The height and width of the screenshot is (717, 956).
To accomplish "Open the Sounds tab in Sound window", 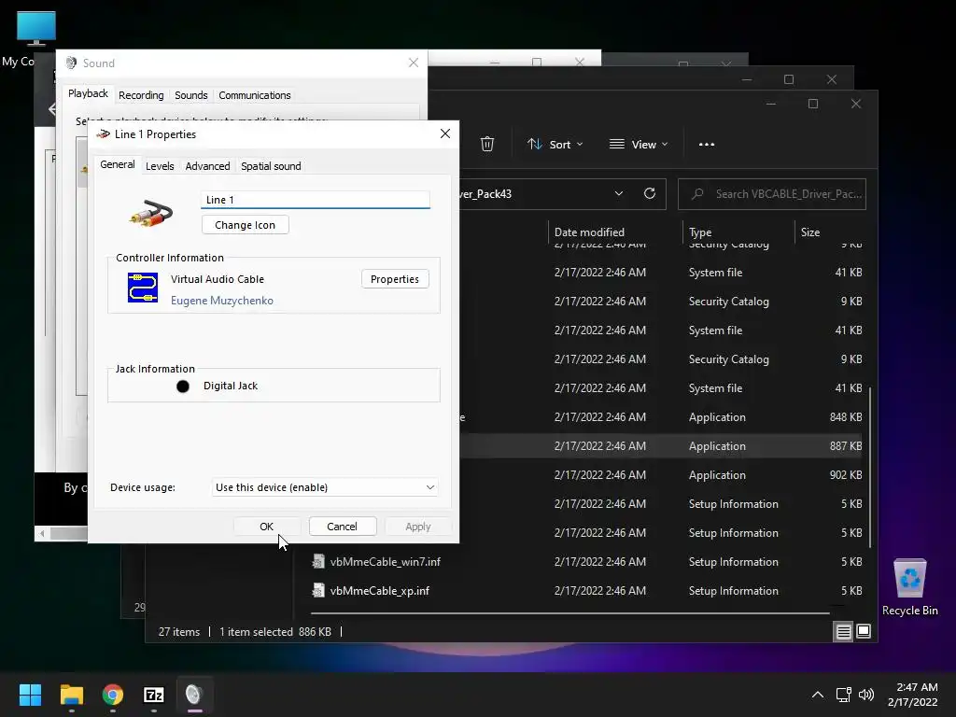I will point(190,95).
